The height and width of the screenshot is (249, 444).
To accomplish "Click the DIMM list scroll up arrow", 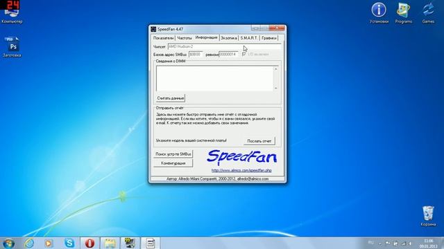I will click(276, 69).
